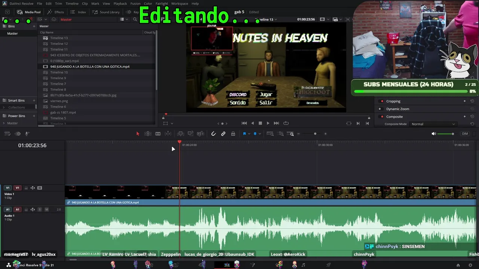Open the File menu

(x=39, y=3)
